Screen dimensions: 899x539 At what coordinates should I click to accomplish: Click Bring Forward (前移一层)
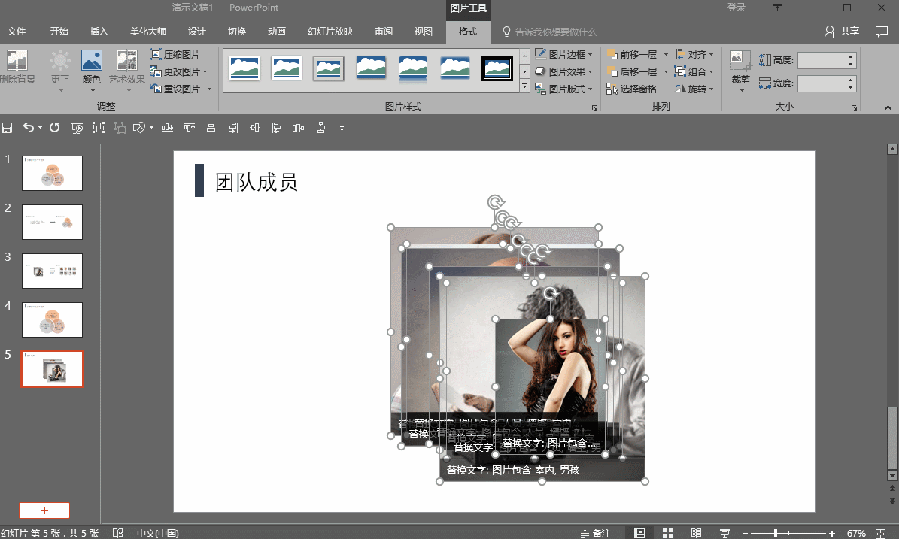(633, 54)
